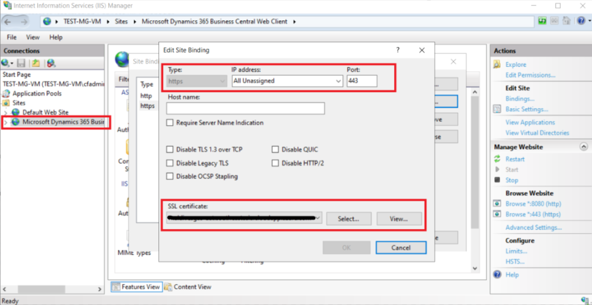Select Start Page in Connections tree
Screen dimensions: 592x305
16,75
